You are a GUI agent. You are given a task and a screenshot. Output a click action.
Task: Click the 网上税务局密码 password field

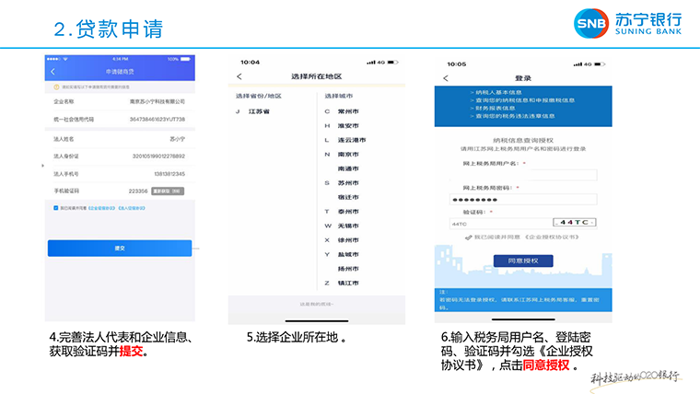[523, 200]
